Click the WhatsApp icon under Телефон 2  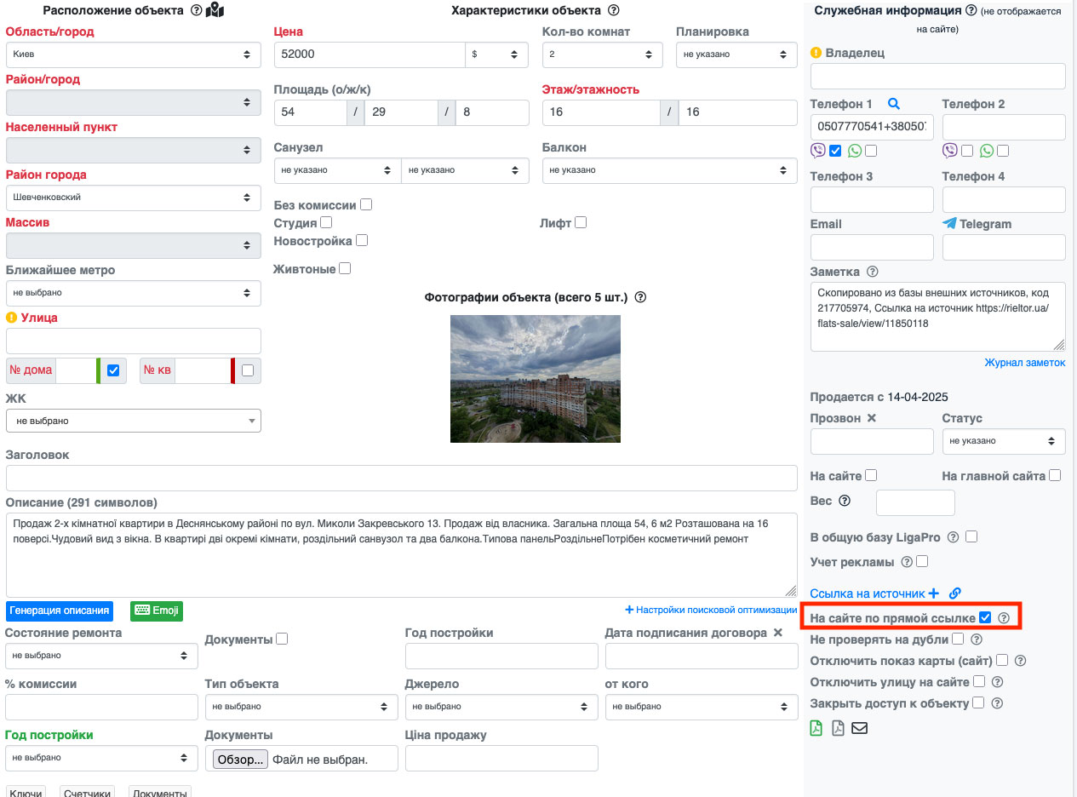tap(987, 151)
